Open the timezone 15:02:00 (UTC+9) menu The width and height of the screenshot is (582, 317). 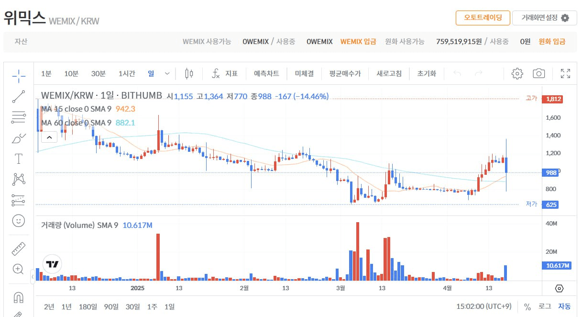click(483, 306)
